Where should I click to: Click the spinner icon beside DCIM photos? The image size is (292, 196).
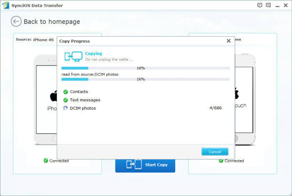click(x=65, y=108)
